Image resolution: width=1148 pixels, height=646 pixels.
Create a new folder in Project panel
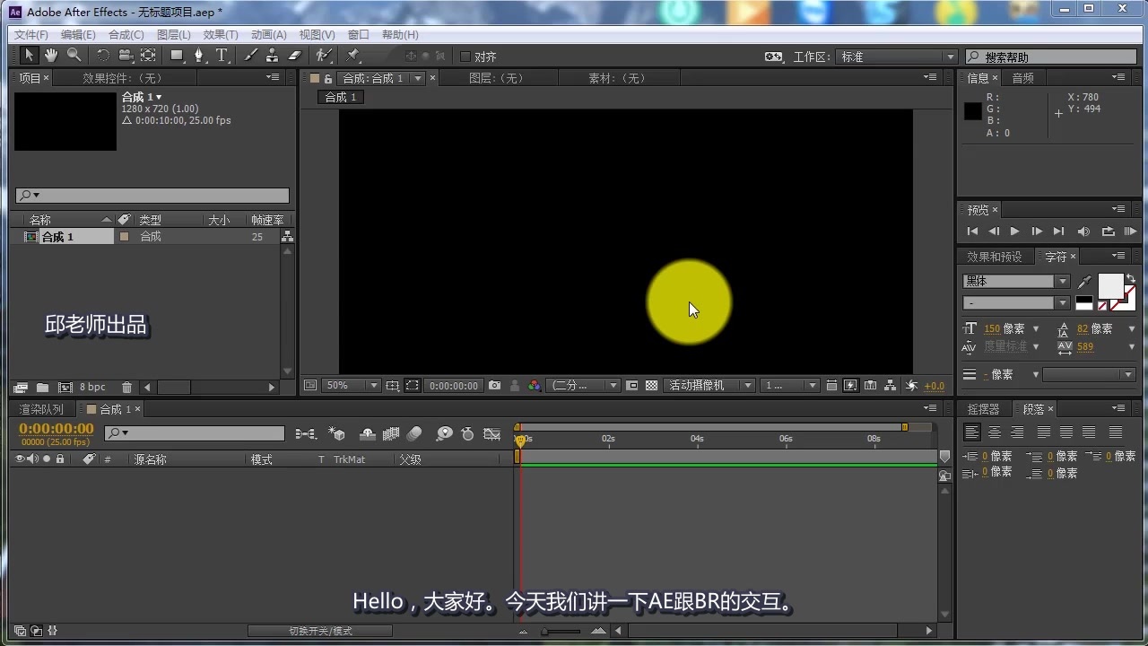(x=42, y=388)
